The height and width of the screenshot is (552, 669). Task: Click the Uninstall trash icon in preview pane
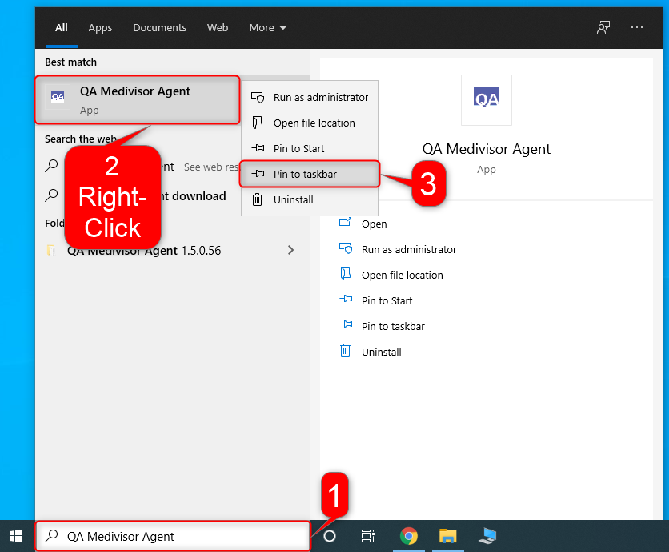click(x=345, y=350)
